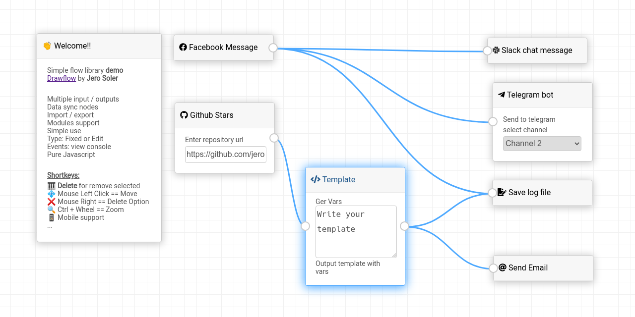Open the Channel 2 dropdown in Telegram bot
Image resolution: width=635 pixels, height=317 pixels.
click(x=542, y=144)
